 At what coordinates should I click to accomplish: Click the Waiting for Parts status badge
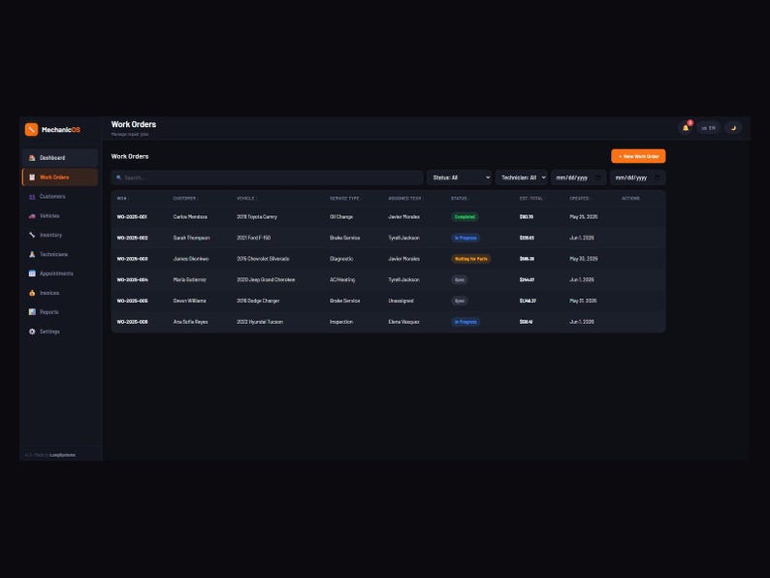470,259
